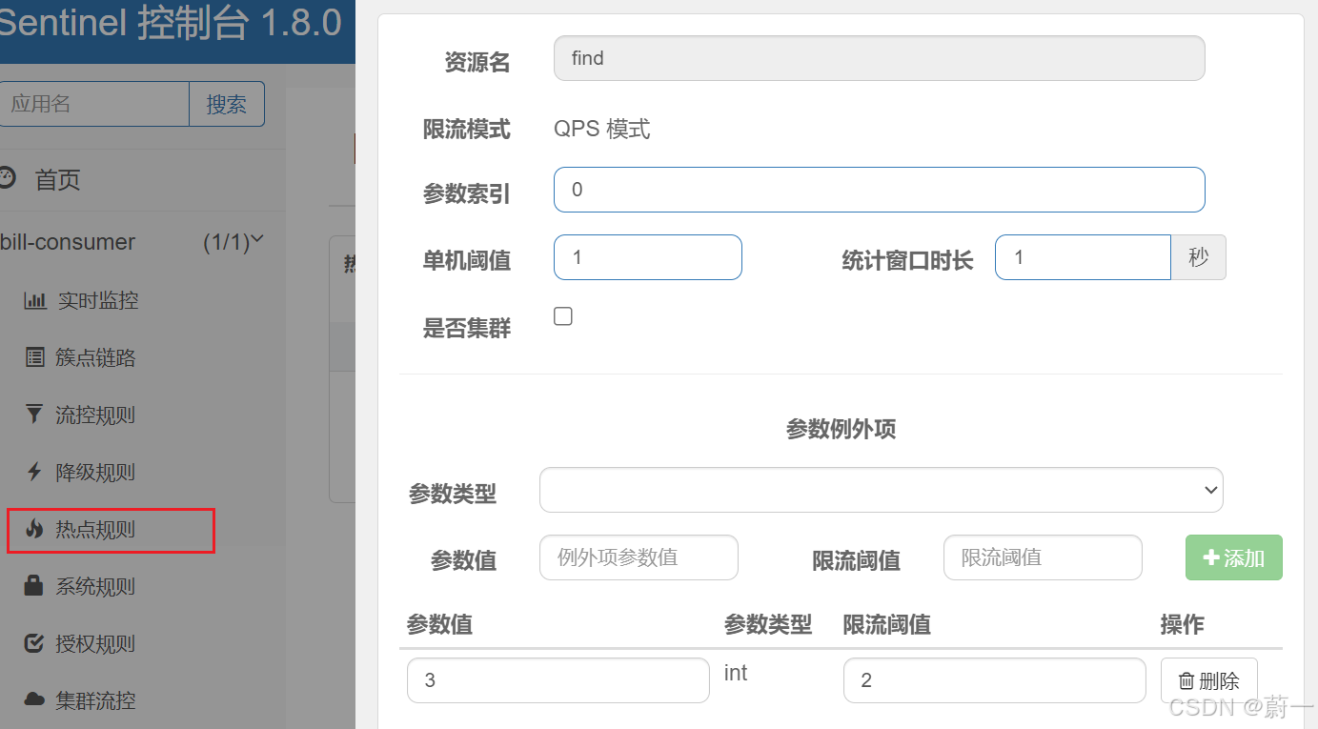Click the lightning bolt icon for 降级规则
Image resolution: width=1318 pixels, height=729 pixels.
tap(34, 472)
